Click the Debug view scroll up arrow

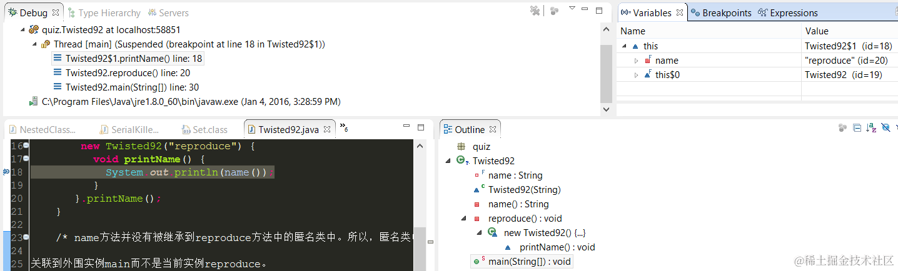coord(605,29)
